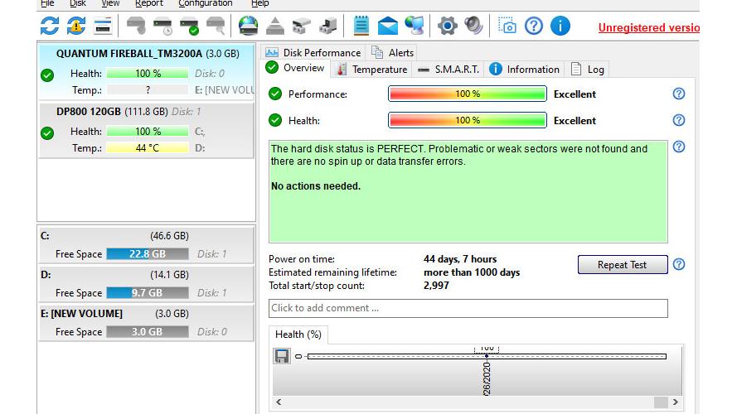Click the speaker sound toolbar icon
The height and width of the screenshot is (414, 737).
[x=474, y=26]
